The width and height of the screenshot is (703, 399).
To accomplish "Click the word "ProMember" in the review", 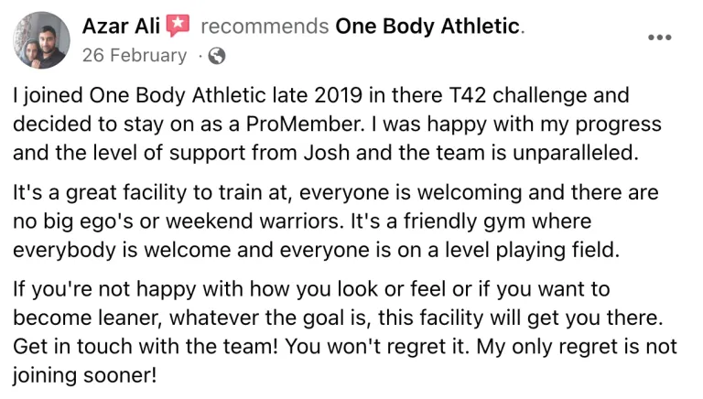I will tap(305, 124).
